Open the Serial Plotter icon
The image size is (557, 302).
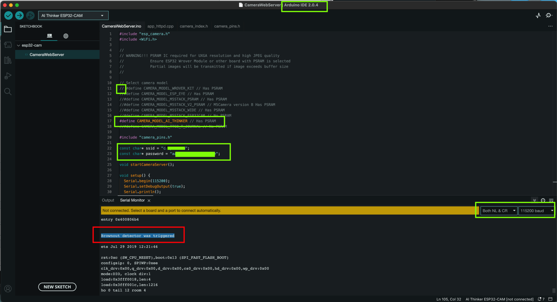pos(538,15)
